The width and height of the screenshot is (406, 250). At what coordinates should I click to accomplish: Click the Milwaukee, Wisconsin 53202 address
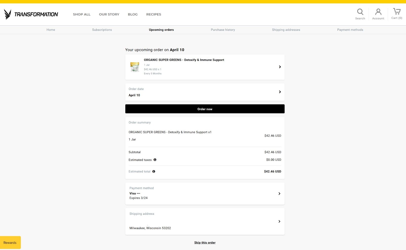(150, 228)
